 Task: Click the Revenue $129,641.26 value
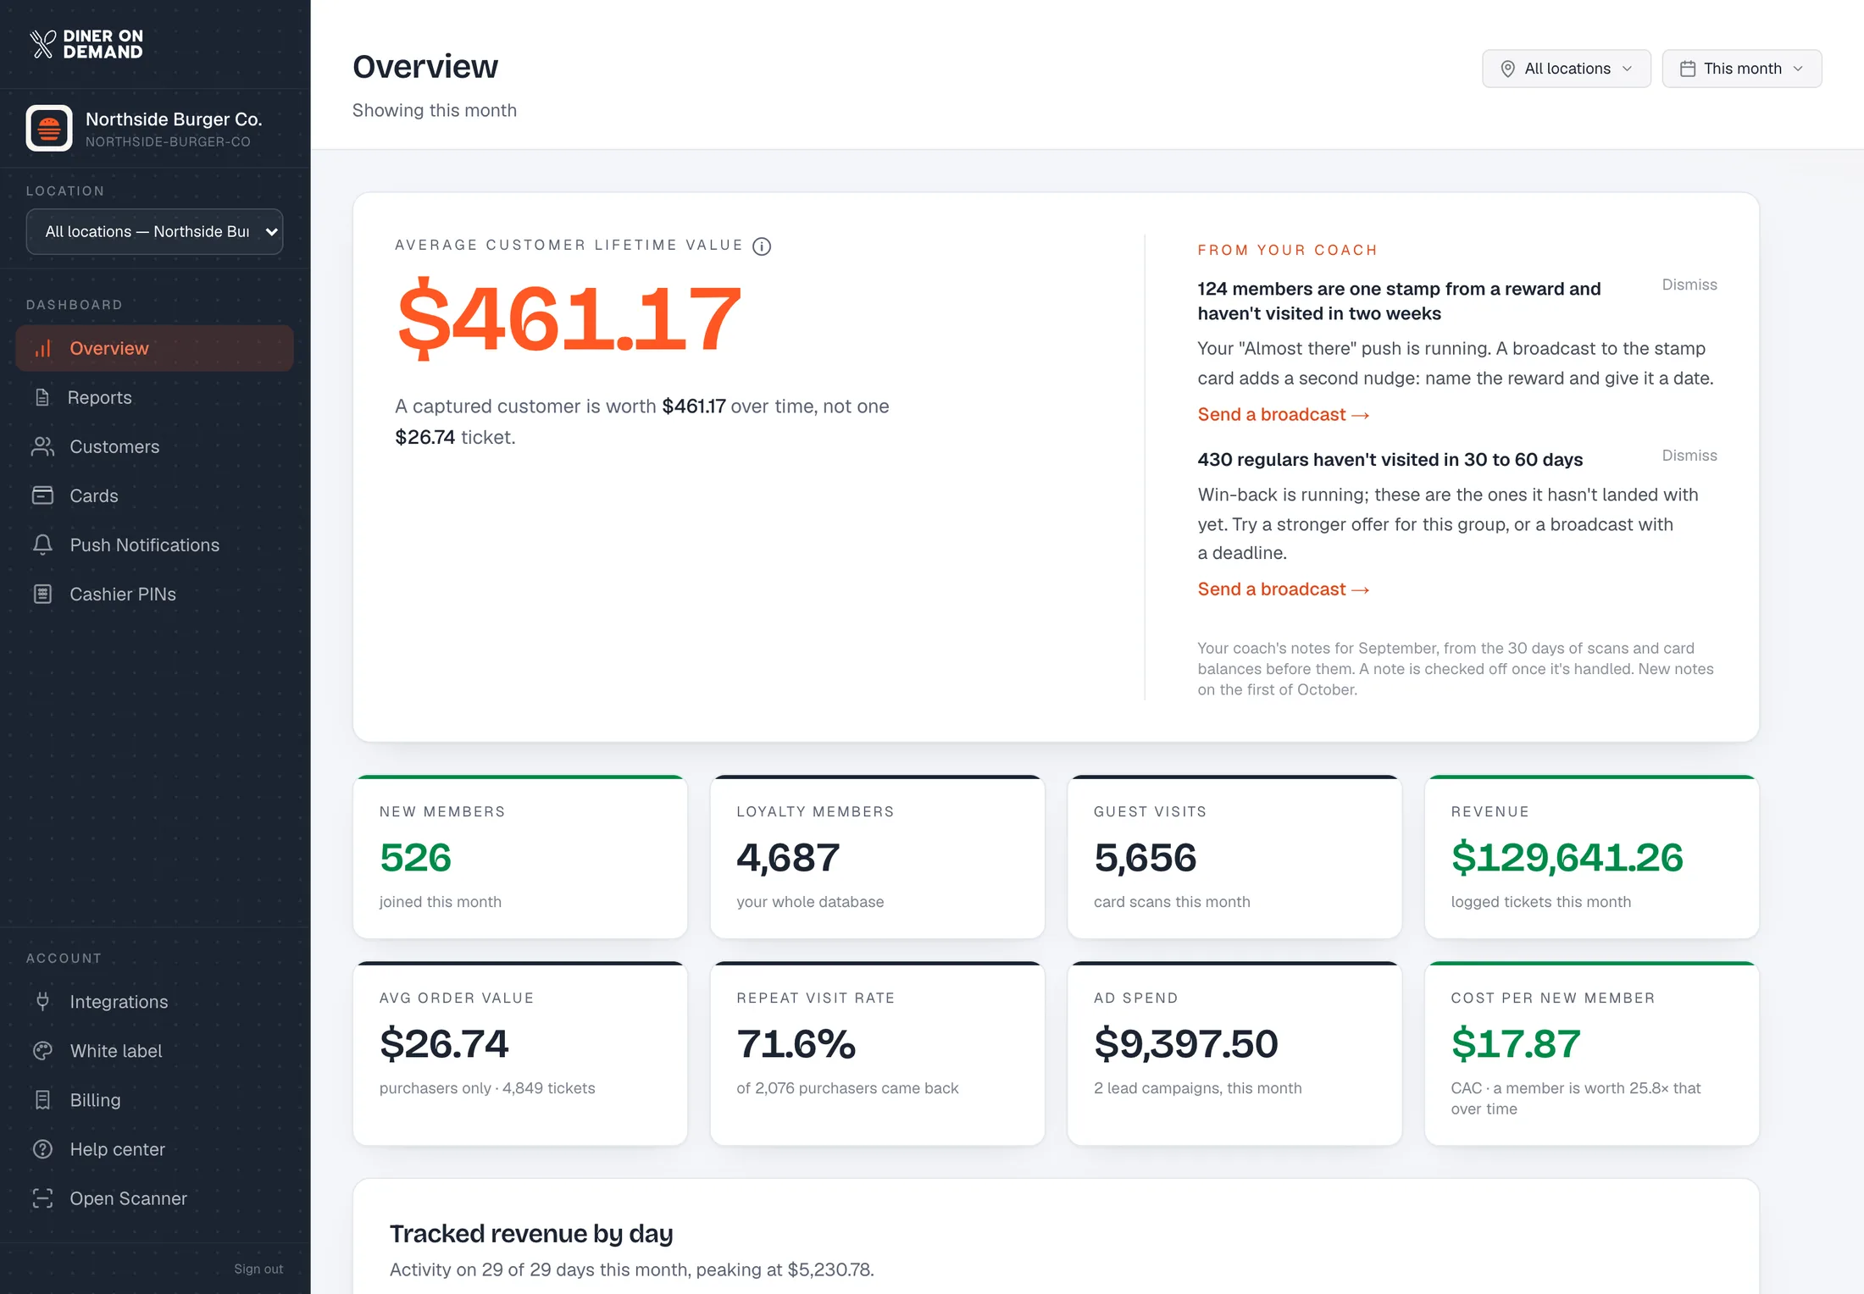(1567, 857)
